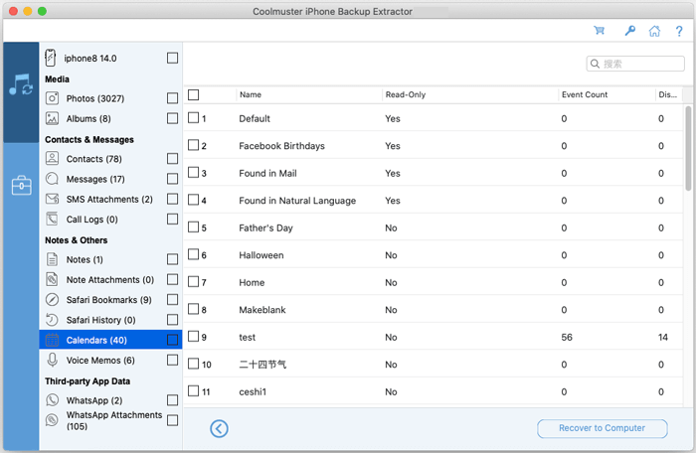Click the Voice Memos microphone icon

click(x=52, y=360)
